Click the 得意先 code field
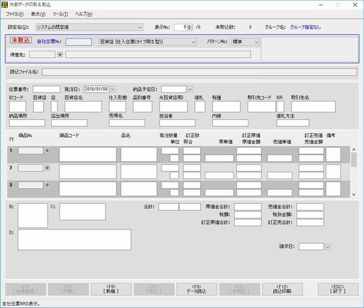Image resolution: width=364 pixels, height=308 pixels. coord(42,55)
